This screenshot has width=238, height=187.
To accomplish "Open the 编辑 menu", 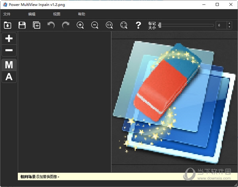I will [32, 14].
